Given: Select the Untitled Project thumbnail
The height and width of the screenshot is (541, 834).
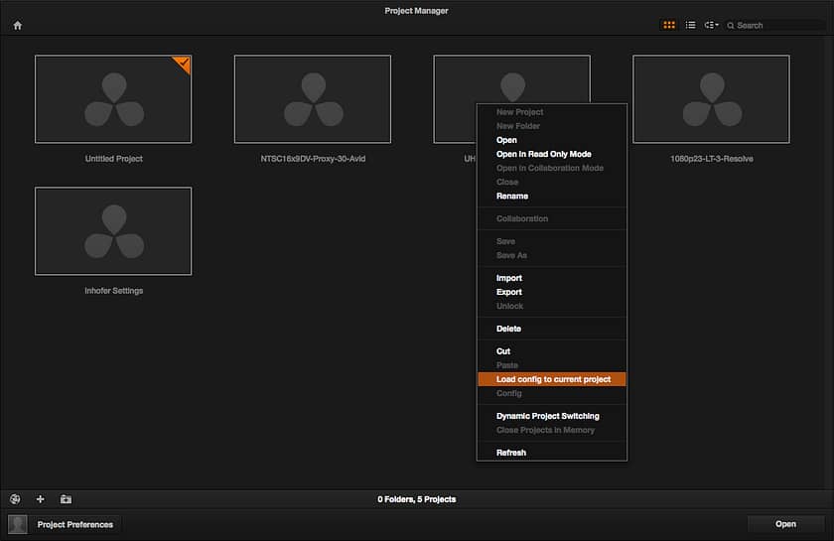Looking at the screenshot, I should pyautogui.click(x=113, y=99).
